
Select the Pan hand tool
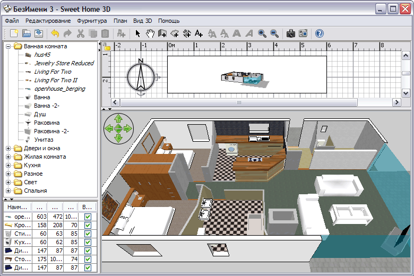click(150, 33)
